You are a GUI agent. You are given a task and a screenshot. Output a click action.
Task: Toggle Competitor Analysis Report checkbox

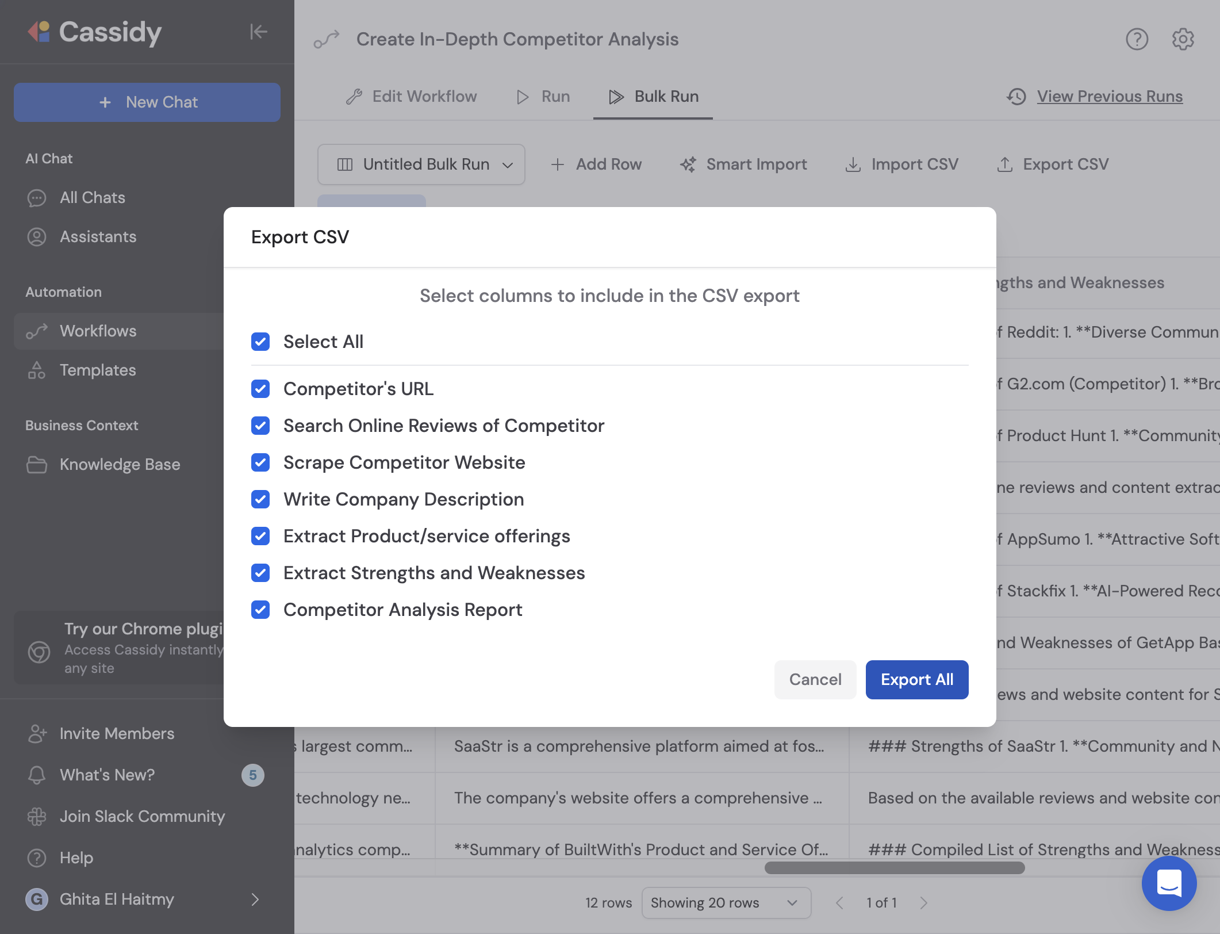tap(260, 610)
